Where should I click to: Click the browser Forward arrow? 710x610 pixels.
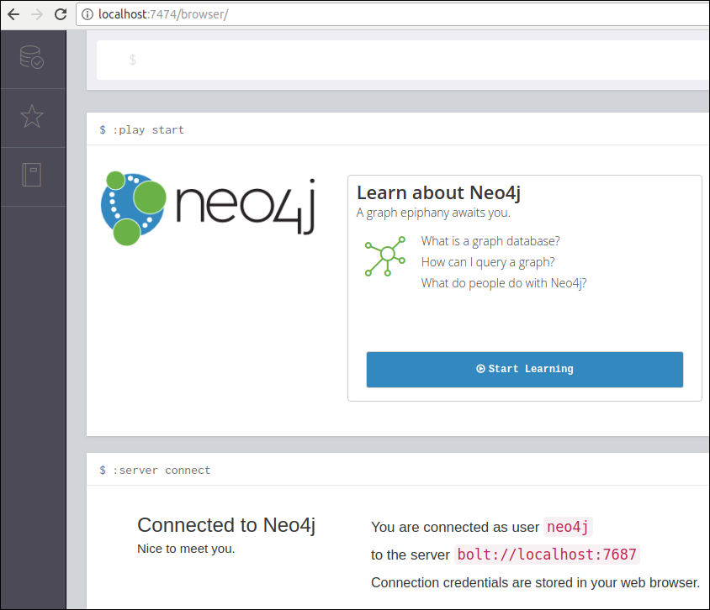coord(37,14)
